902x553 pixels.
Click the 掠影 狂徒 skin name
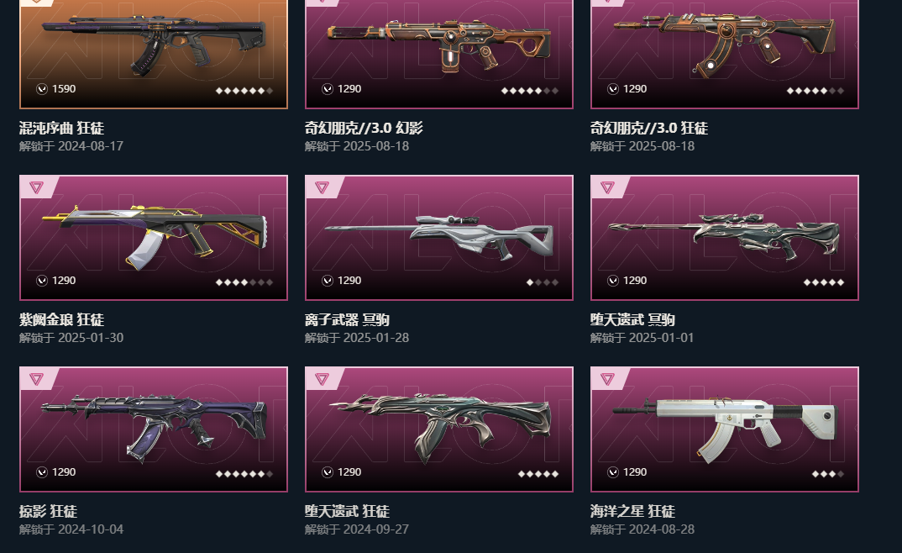tap(48, 512)
